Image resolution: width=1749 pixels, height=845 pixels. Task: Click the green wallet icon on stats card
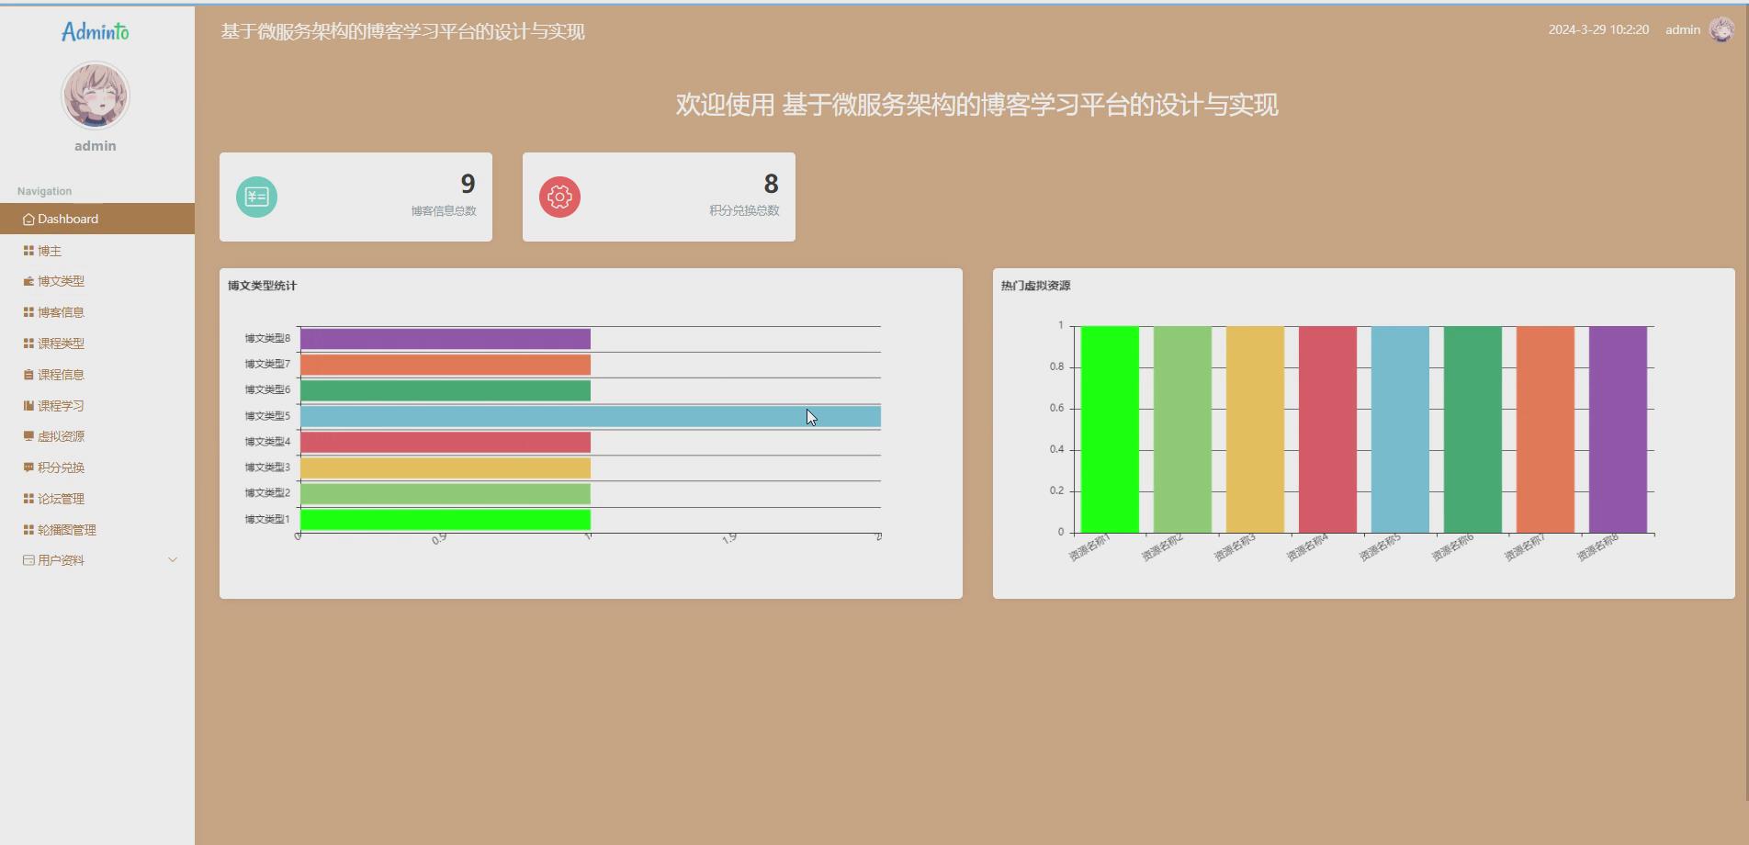point(257,197)
